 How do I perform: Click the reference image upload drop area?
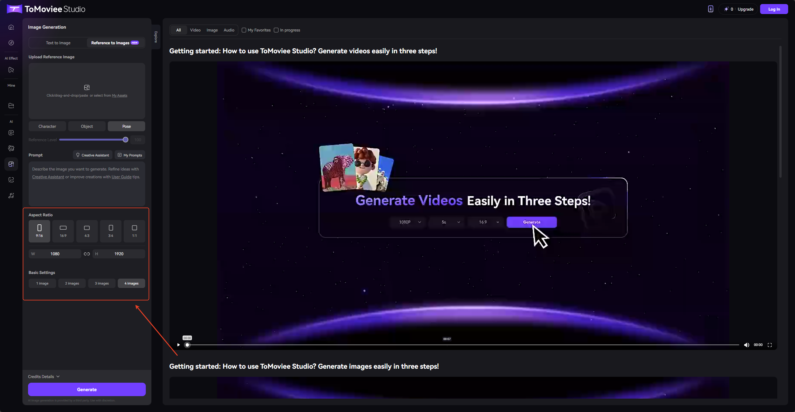[x=87, y=91]
